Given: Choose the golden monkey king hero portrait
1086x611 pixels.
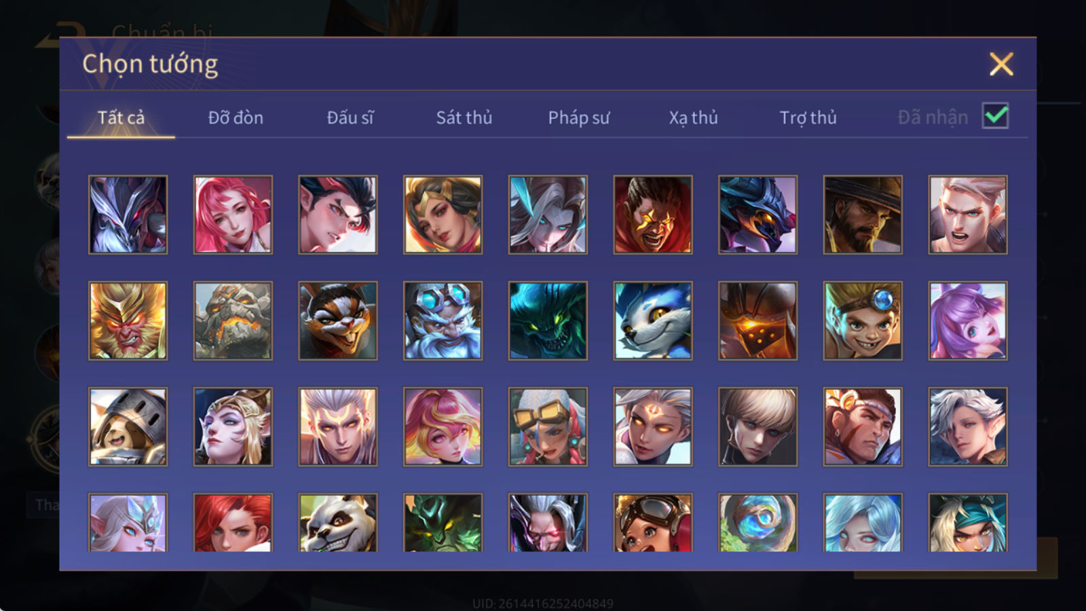Looking at the screenshot, I should click(128, 320).
